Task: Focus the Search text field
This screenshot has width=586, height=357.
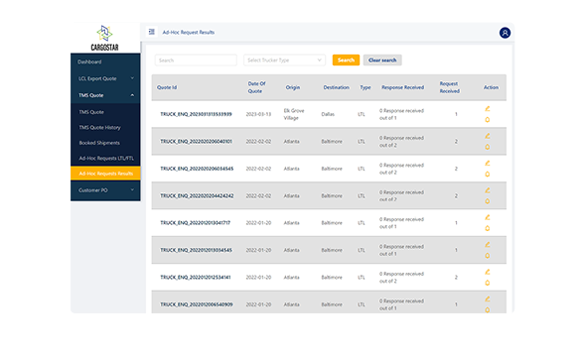Action: click(196, 60)
